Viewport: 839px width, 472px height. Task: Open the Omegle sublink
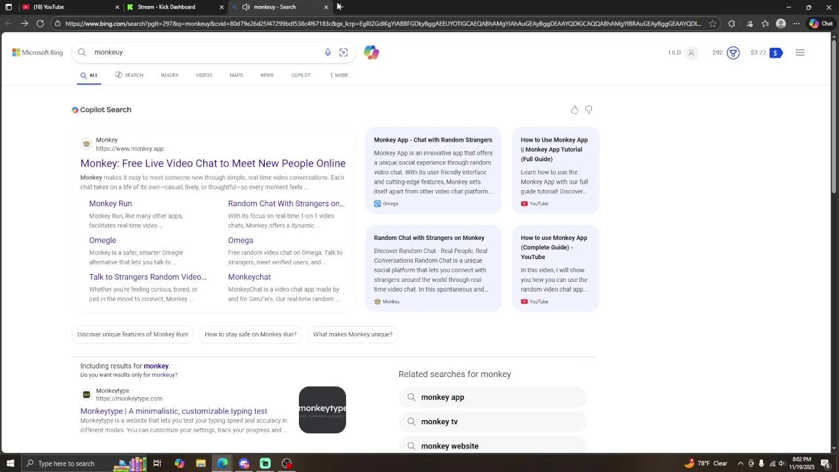103,241
